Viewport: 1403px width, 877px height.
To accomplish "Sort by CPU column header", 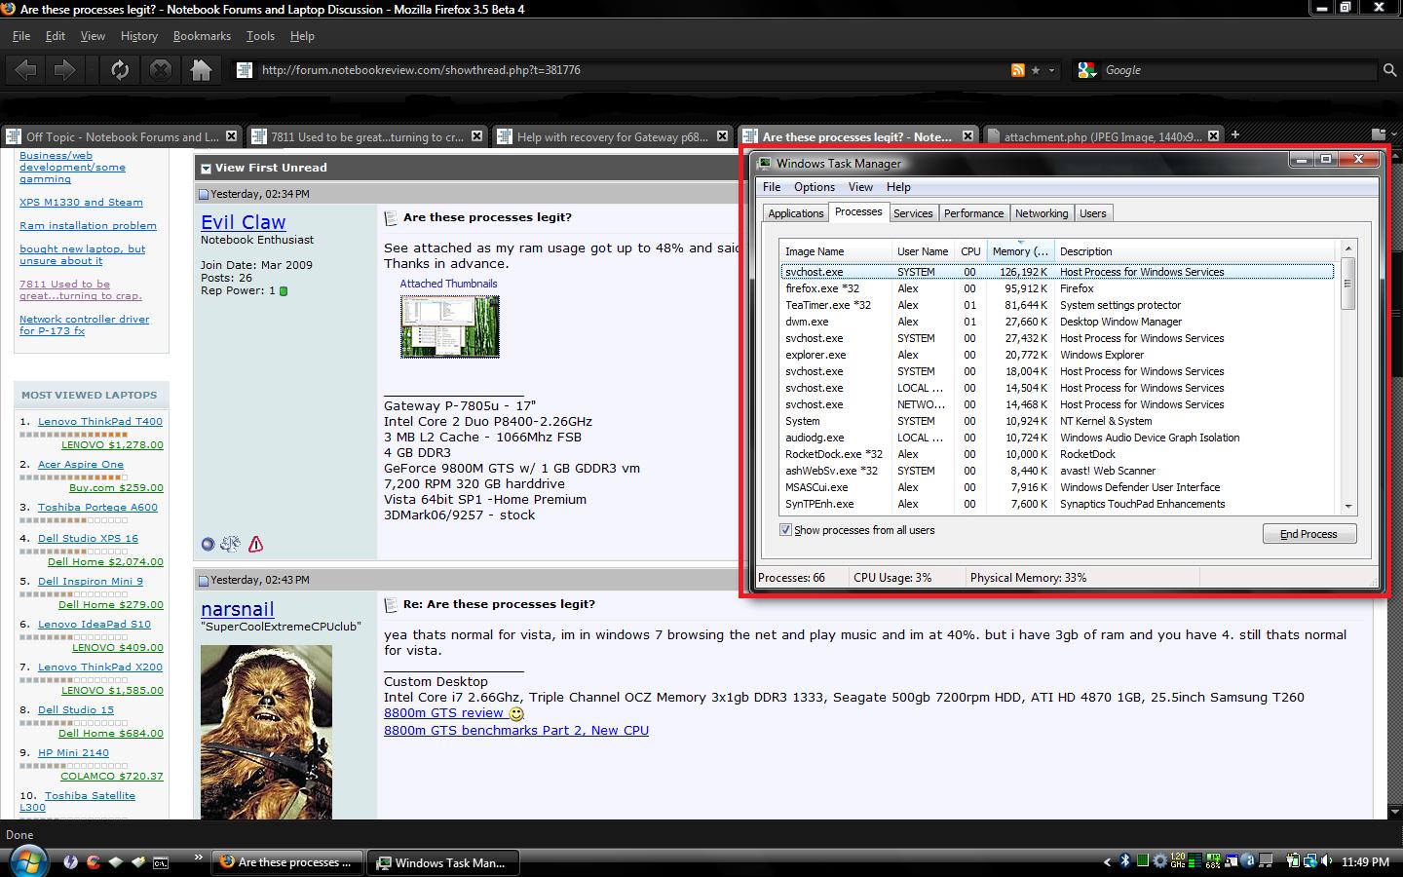I will 970,251.
